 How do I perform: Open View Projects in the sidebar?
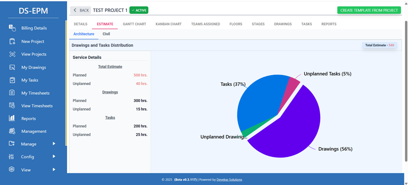coord(34,54)
